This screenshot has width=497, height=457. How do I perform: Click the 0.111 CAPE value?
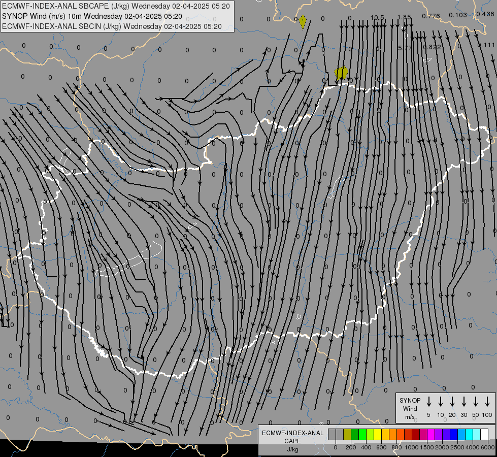[x=486, y=45]
